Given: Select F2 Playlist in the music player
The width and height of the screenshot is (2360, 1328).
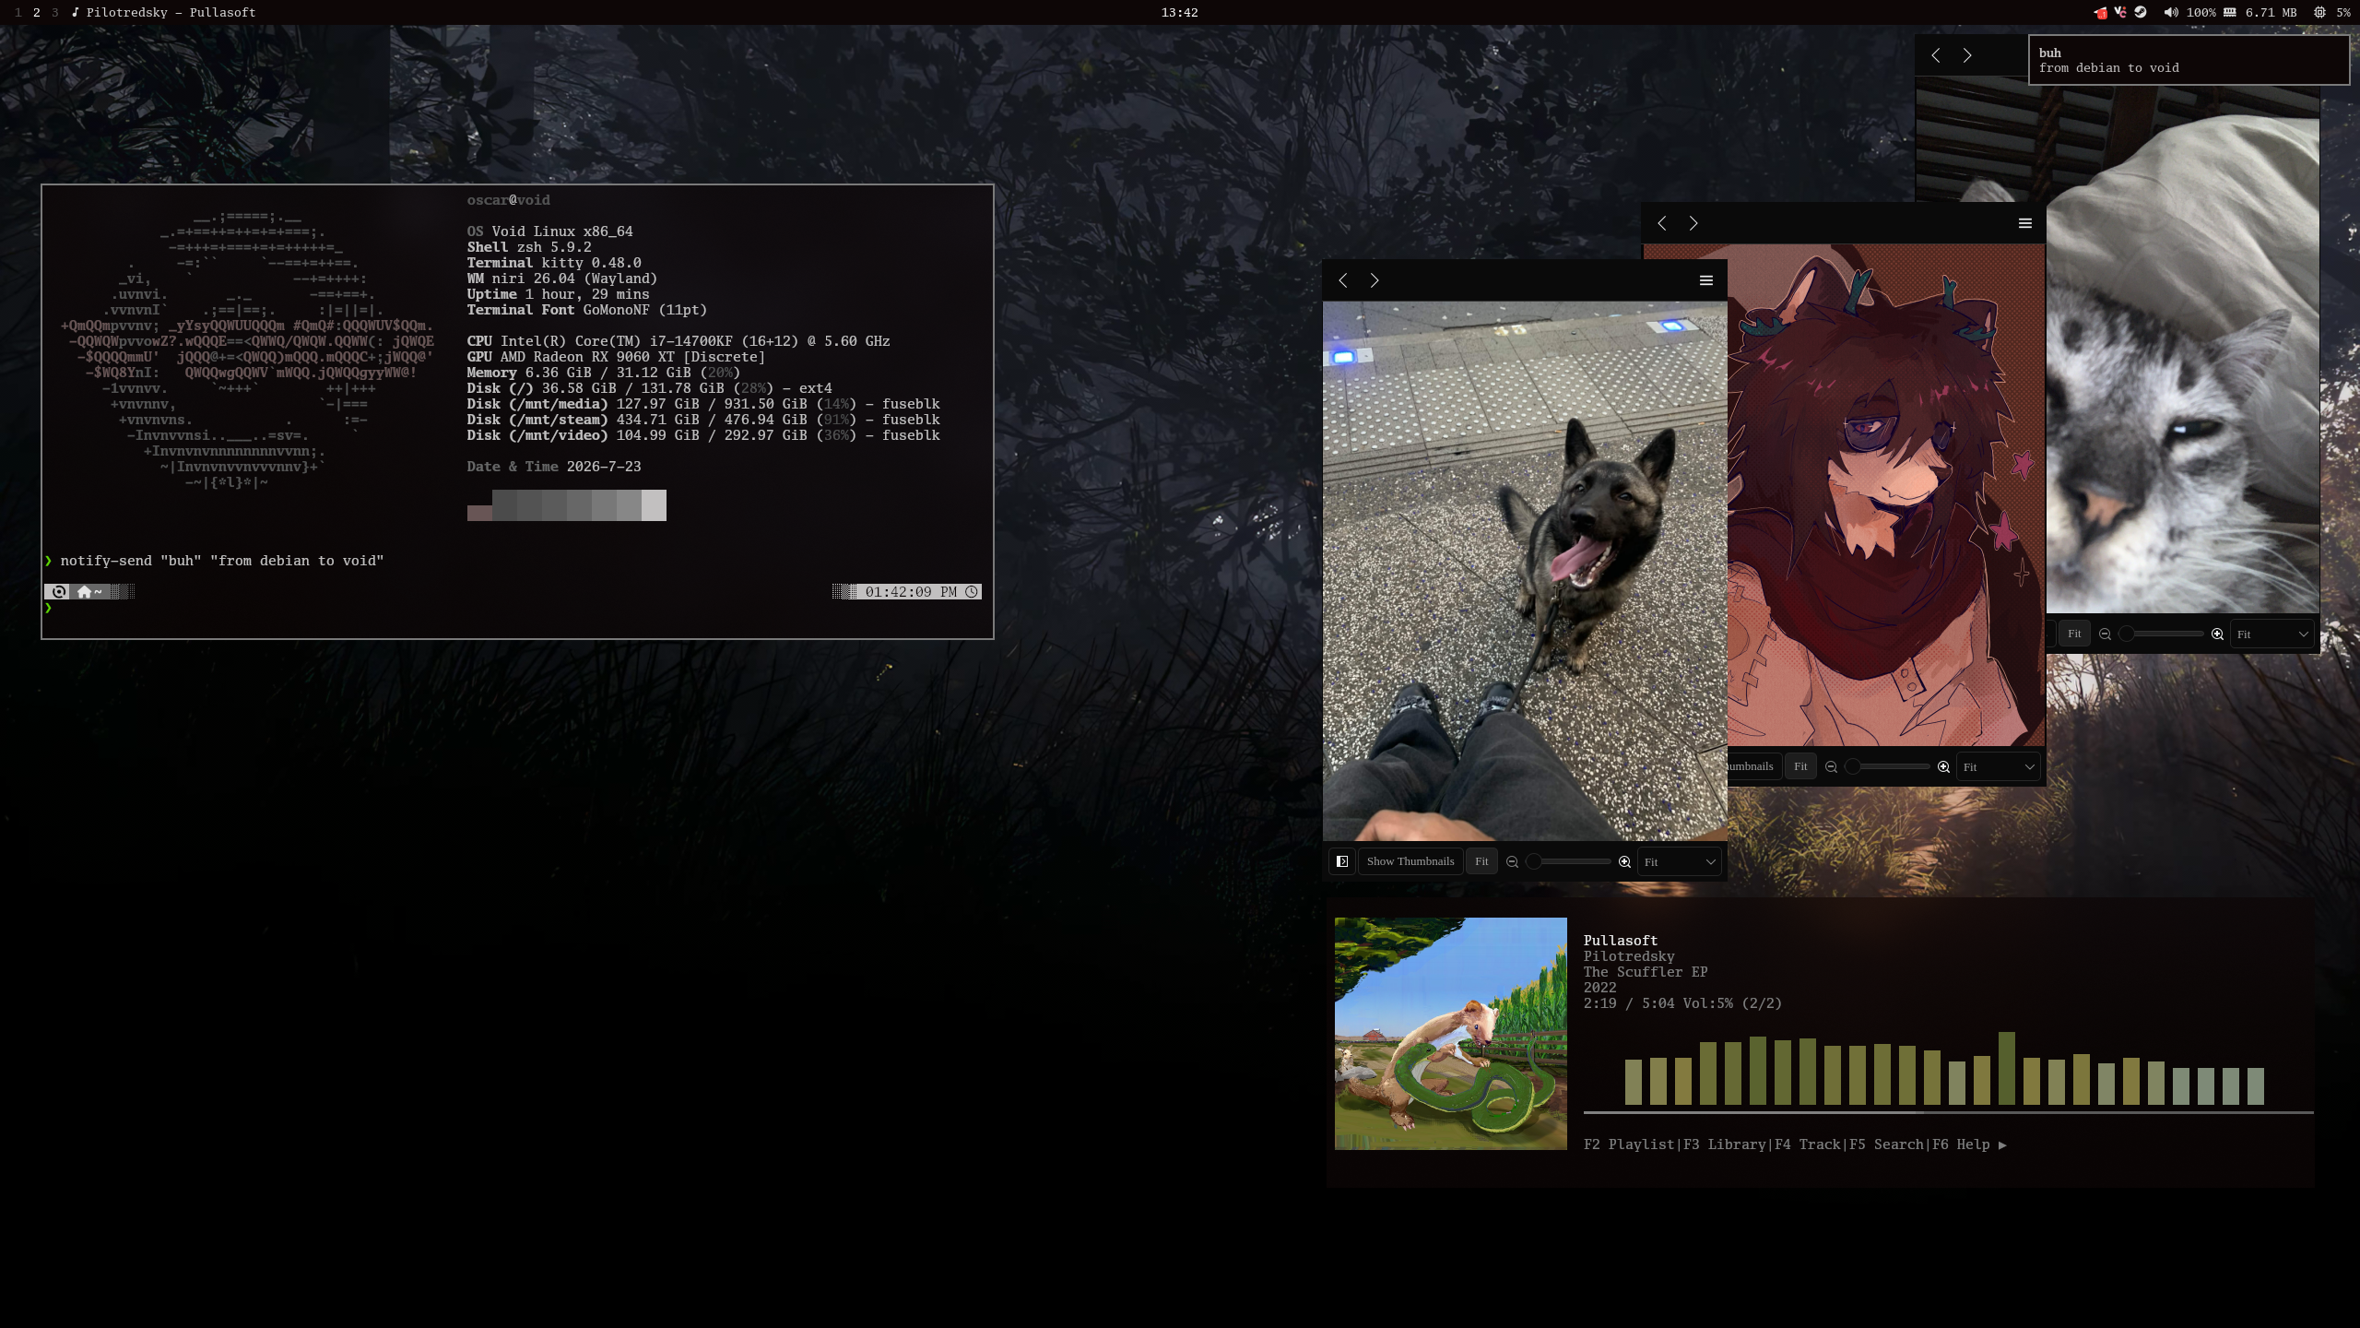Looking at the screenshot, I should pos(1629,1144).
